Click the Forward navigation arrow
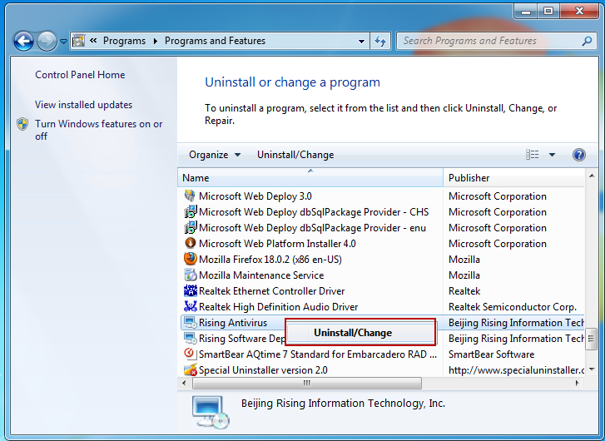 click(47, 41)
